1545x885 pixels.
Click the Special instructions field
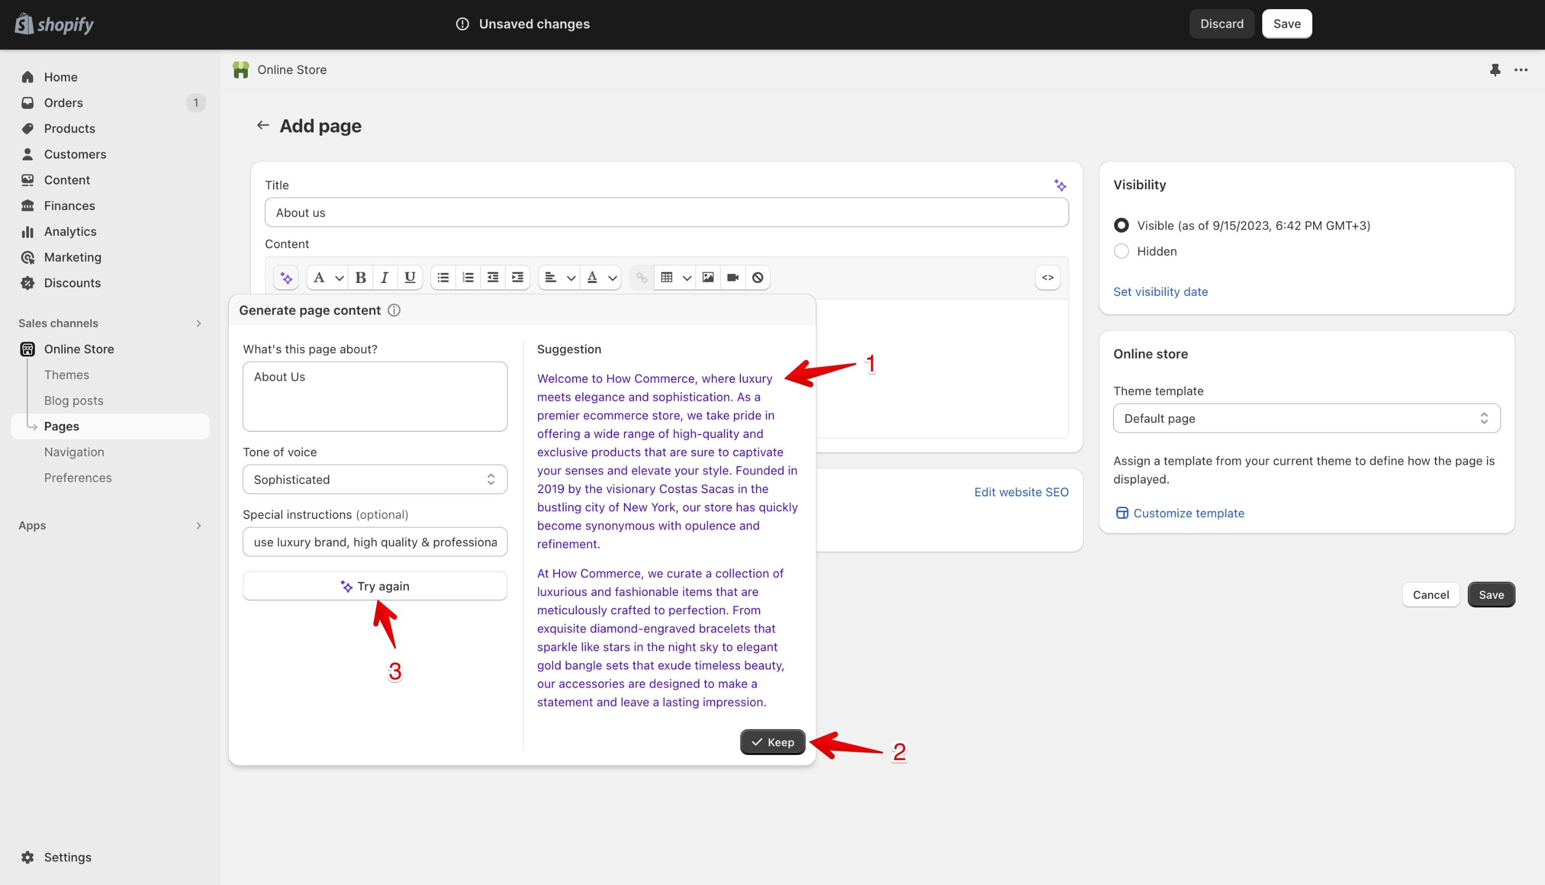[374, 542]
